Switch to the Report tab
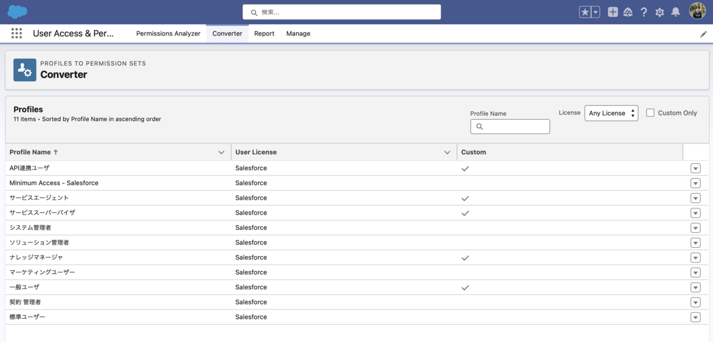This screenshot has width=713, height=342. [264, 34]
